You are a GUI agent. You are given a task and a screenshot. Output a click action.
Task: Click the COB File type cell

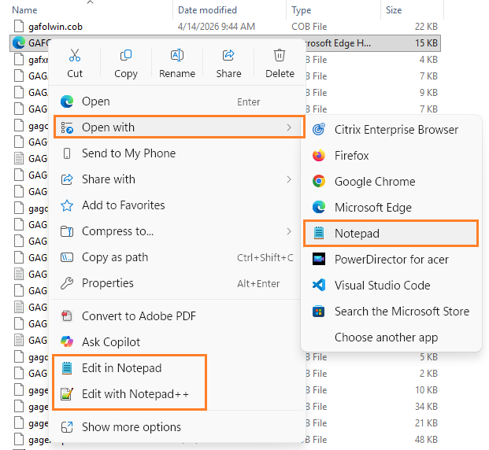pyautogui.click(x=309, y=27)
